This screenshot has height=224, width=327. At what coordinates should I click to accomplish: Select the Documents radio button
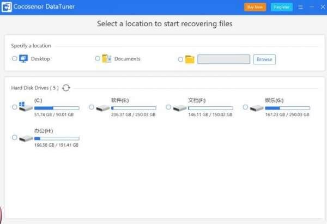98,58
